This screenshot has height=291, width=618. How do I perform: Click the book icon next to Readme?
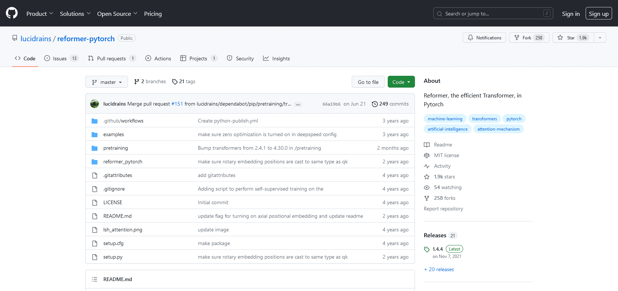coord(427,145)
